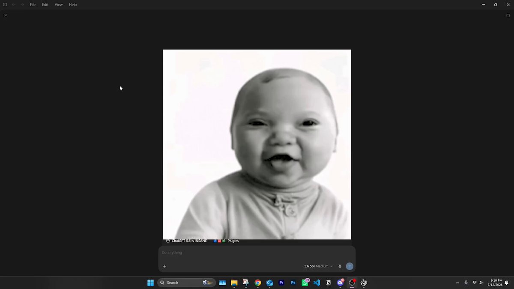Viewport: 514px width, 289px height.
Task: Go forward using the right arrow
Action: [x=22, y=5]
